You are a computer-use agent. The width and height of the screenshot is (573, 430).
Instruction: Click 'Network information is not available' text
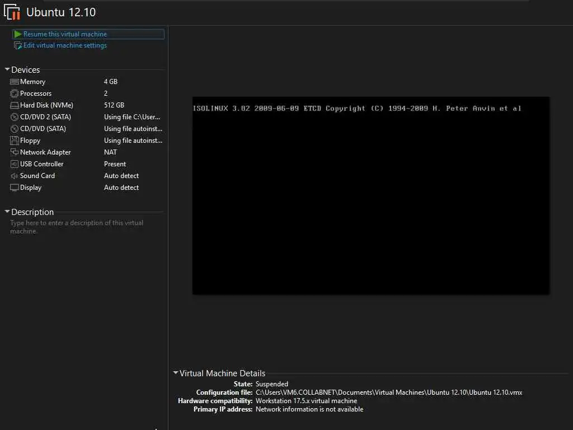(309, 409)
